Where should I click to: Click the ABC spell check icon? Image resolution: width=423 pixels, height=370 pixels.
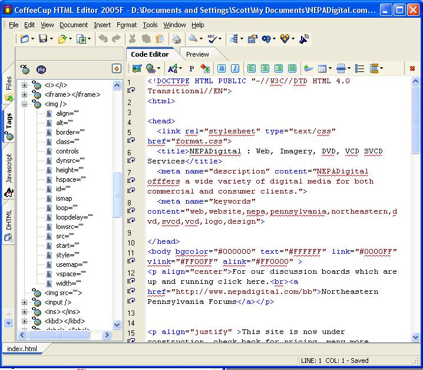pyautogui.click(x=212, y=39)
